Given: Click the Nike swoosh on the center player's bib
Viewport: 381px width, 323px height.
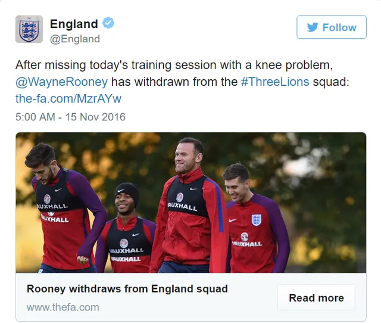Looking at the screenshot, I should (x=193, y=188).
